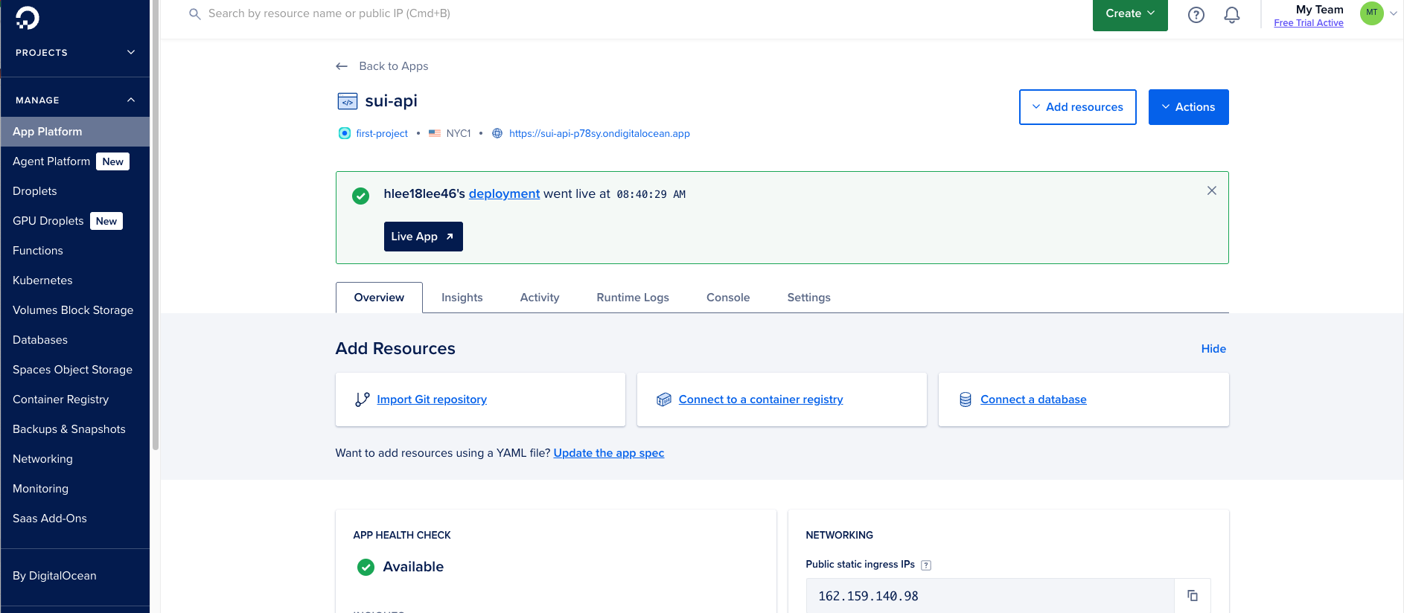This screenshot has height=613, width=1404.
Task: Click the globe icon beside the app URL
Action: coord(497,133)
